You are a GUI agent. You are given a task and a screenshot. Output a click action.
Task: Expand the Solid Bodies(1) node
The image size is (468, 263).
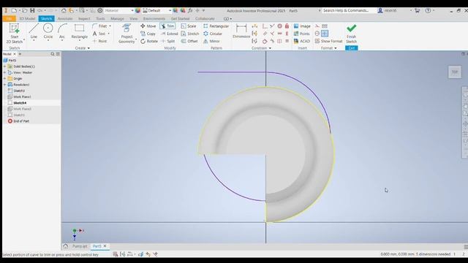coord(5,66)
